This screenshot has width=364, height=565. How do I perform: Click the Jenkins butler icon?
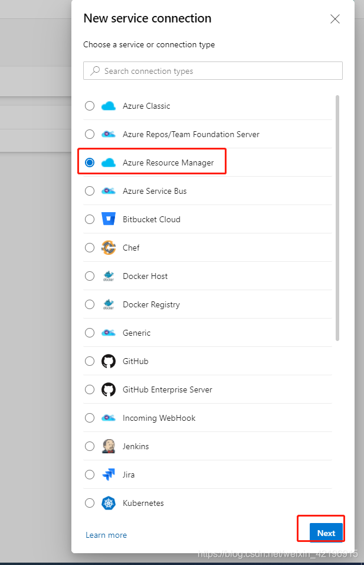pos(109,446)
